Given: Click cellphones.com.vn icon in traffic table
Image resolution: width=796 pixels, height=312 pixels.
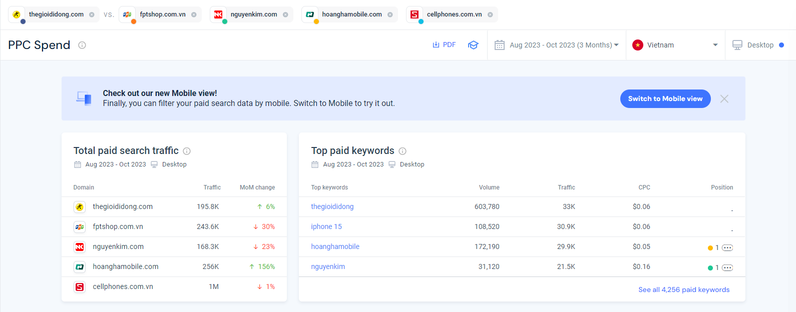Looking at the screenshot, I should coord(80,287).
